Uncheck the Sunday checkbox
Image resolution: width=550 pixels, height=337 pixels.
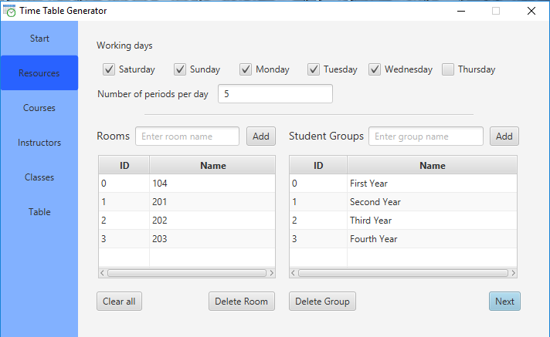(x=181, y=69)
